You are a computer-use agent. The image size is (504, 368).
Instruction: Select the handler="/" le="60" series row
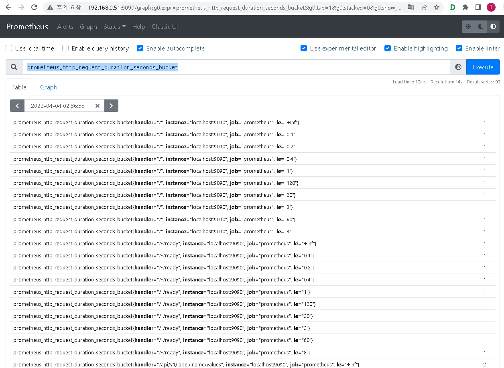click(253, 219)
